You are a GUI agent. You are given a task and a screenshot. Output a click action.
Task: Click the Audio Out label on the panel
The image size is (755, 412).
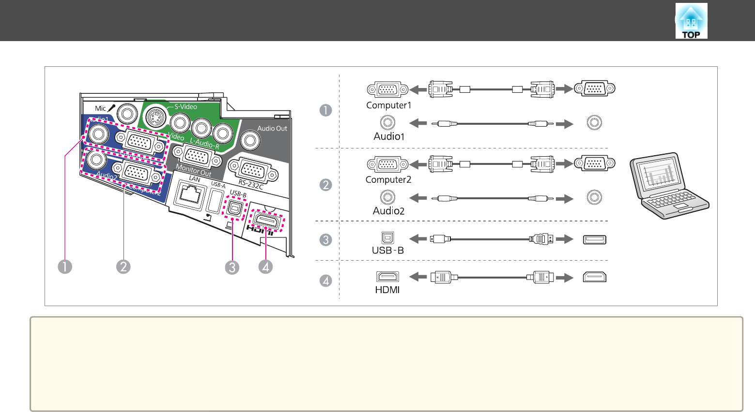pyautogui.click(x=272, y=128)
